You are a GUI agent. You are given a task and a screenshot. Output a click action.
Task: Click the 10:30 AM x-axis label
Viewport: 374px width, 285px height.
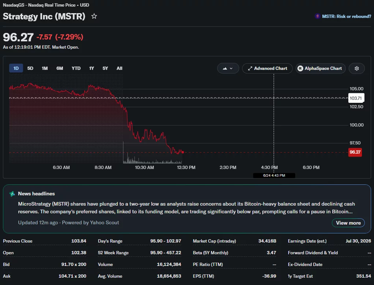click(x=144, y=168)
